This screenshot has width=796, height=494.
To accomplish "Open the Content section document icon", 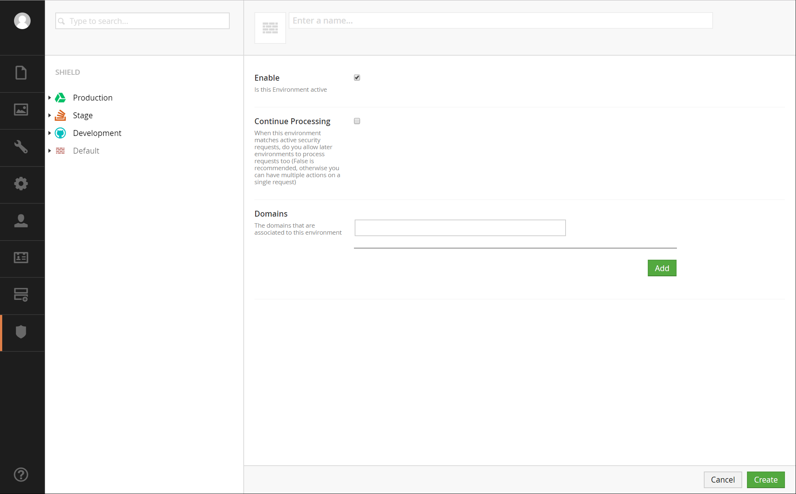I will 21,73.
